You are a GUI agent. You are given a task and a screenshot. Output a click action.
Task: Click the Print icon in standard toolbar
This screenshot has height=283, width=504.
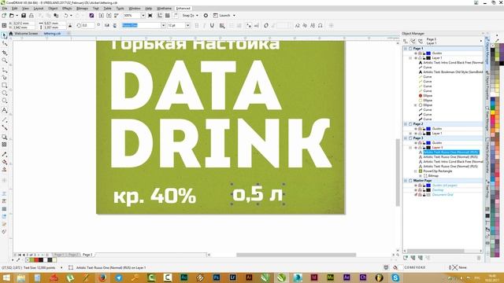click(31, 16)
